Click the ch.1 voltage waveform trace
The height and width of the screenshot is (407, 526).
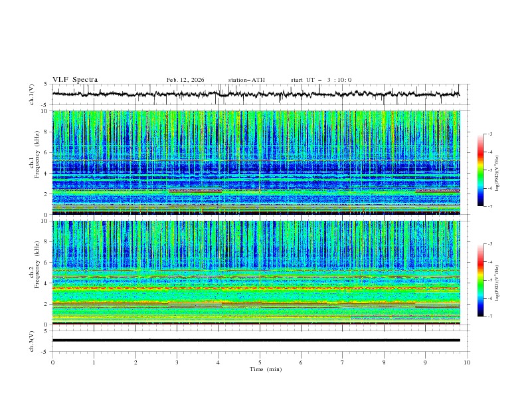click(256, 94)
